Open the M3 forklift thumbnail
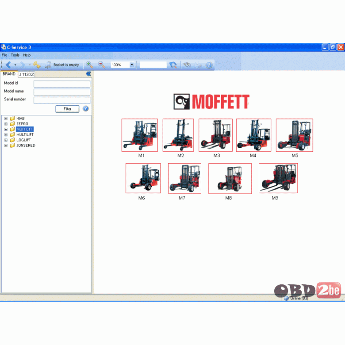This screenshot has height=345, width=345. tap(216, 135)
